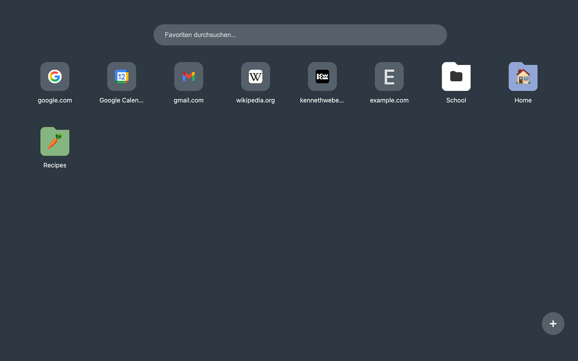
Task: Click the 'Home' folder label
Action: (523, 100)
